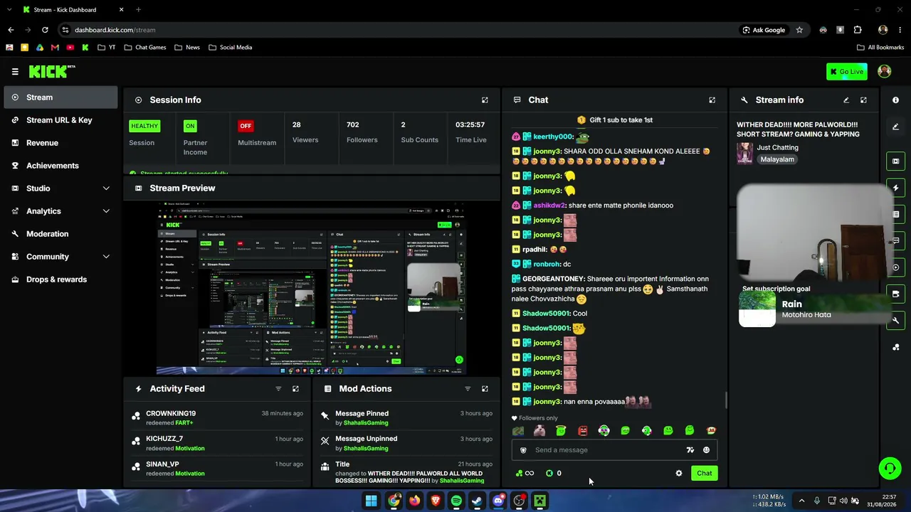Screen dimensions: 911x512
Task: Toggle the play-circle widget in right rail
Action: pyautogui.click(x=895, y=267)
